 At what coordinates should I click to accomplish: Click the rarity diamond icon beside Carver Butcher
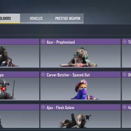click(43, 74)
